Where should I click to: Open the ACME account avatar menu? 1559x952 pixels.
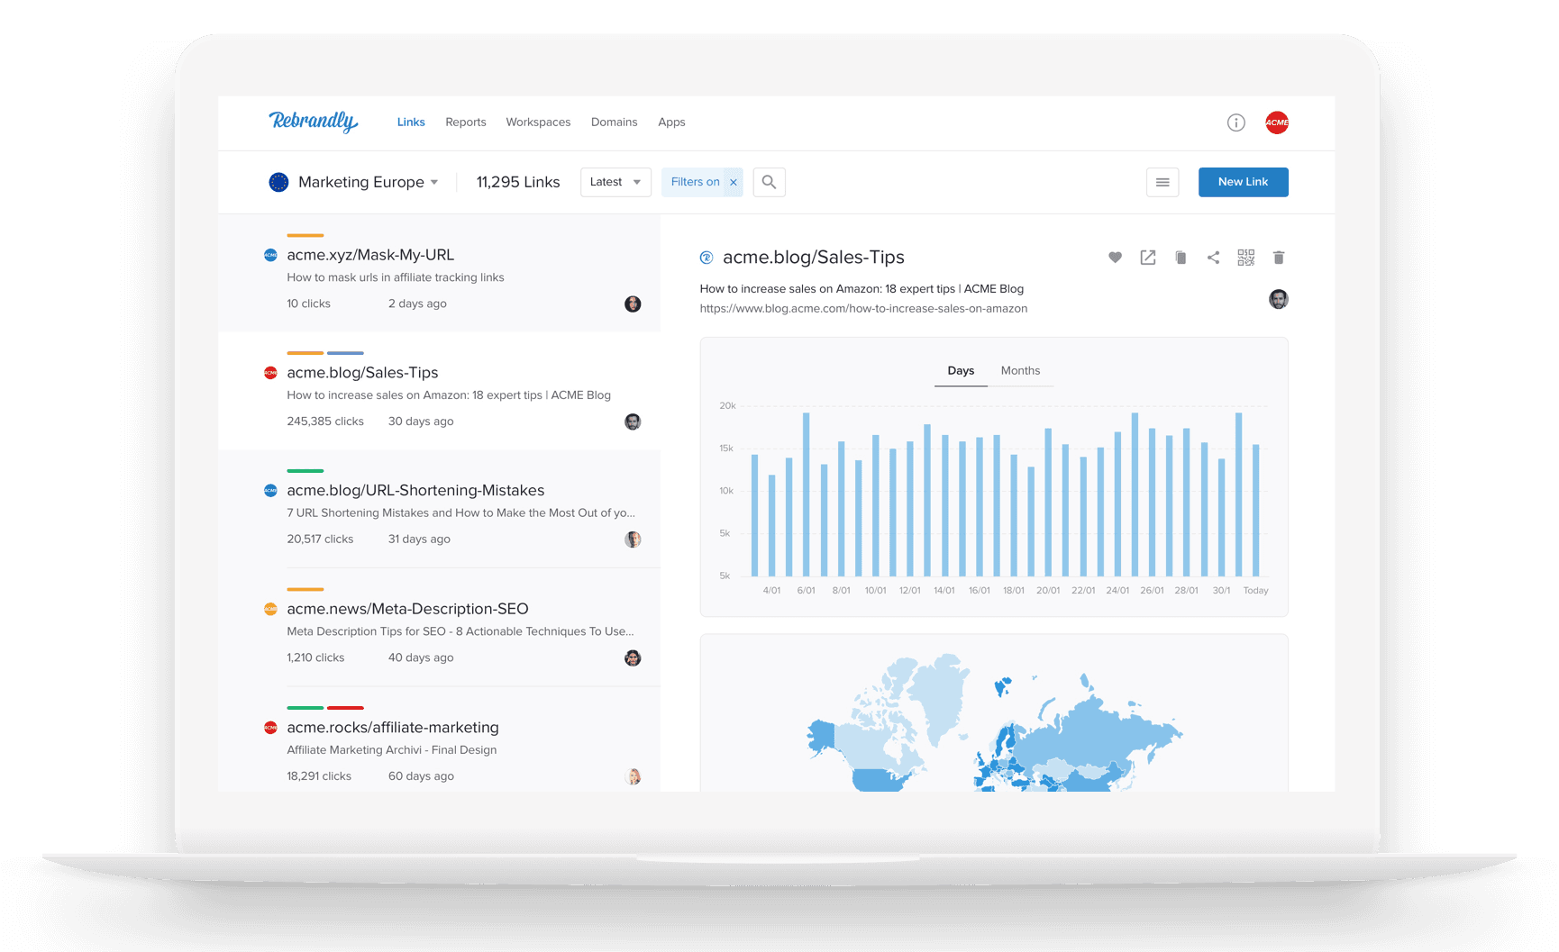coord(1277,122)
